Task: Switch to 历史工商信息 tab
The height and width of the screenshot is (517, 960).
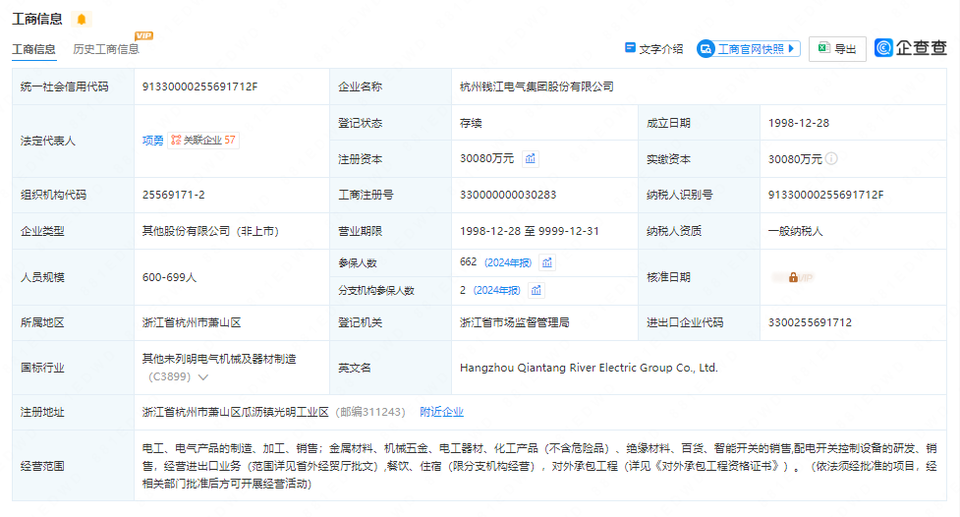Action: coord(106,49)
